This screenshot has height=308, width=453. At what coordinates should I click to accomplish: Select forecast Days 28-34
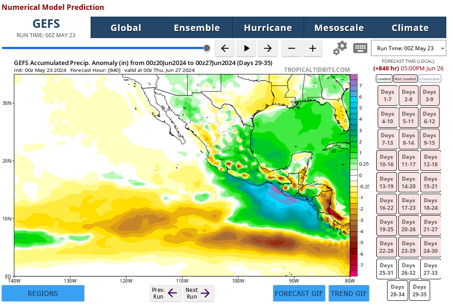click(x=397, y=291)
